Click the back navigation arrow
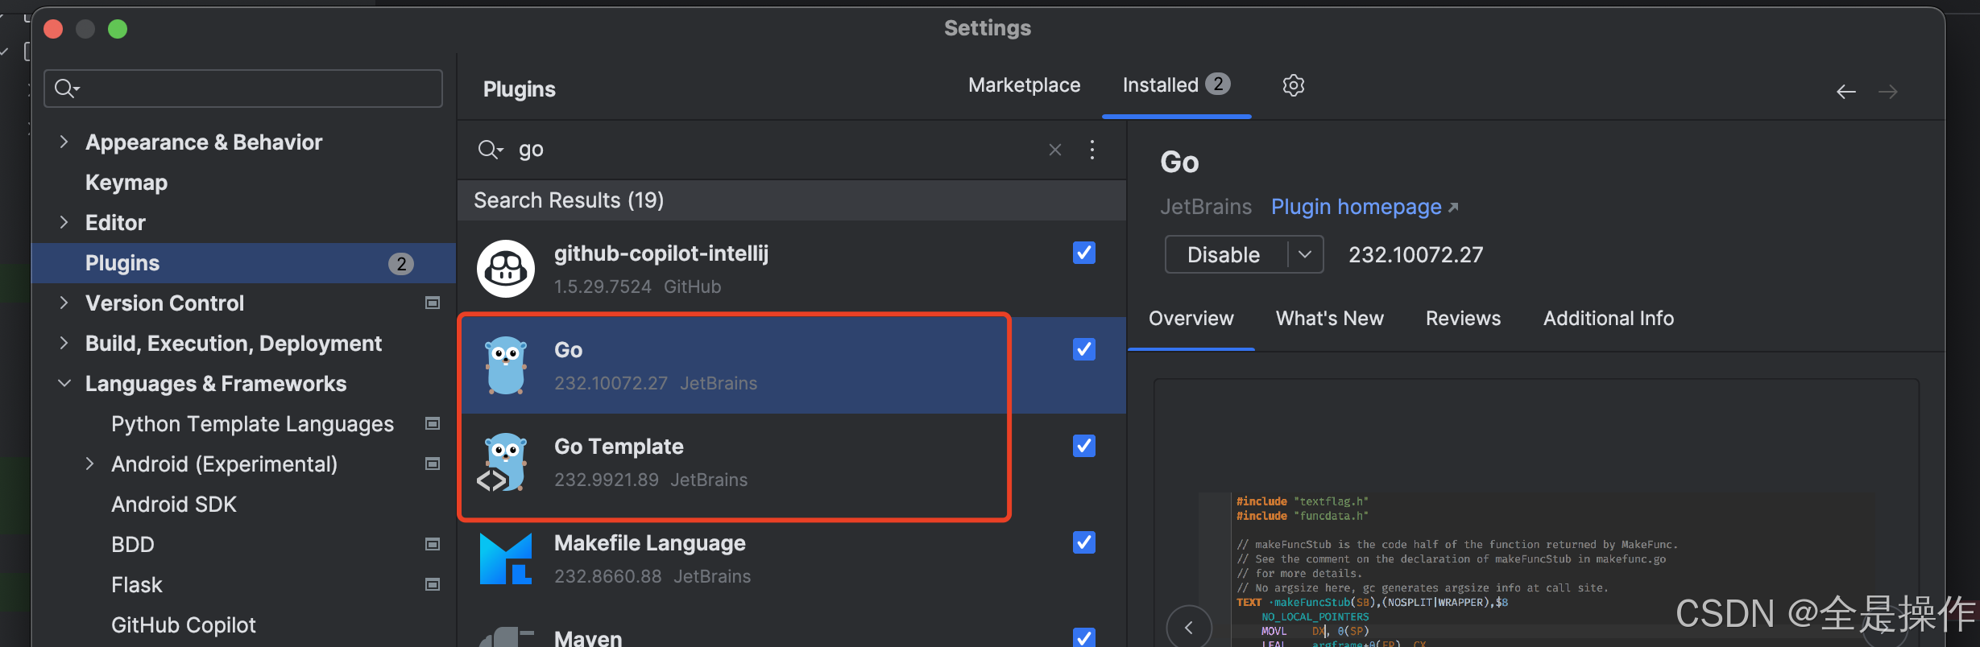Viewport: 1980px width, 647px height. click(x=1845, y=92)
